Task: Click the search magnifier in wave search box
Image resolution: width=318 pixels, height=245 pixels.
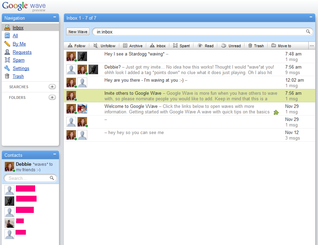Action: click(308, 32)
